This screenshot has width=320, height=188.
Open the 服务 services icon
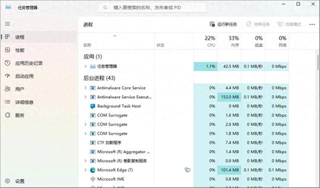pos(7,115)
